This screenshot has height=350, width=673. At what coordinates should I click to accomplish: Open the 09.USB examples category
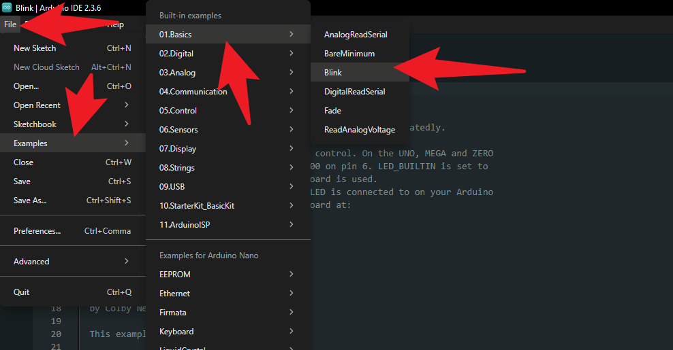pyautogui.click(x=228, y=187)
